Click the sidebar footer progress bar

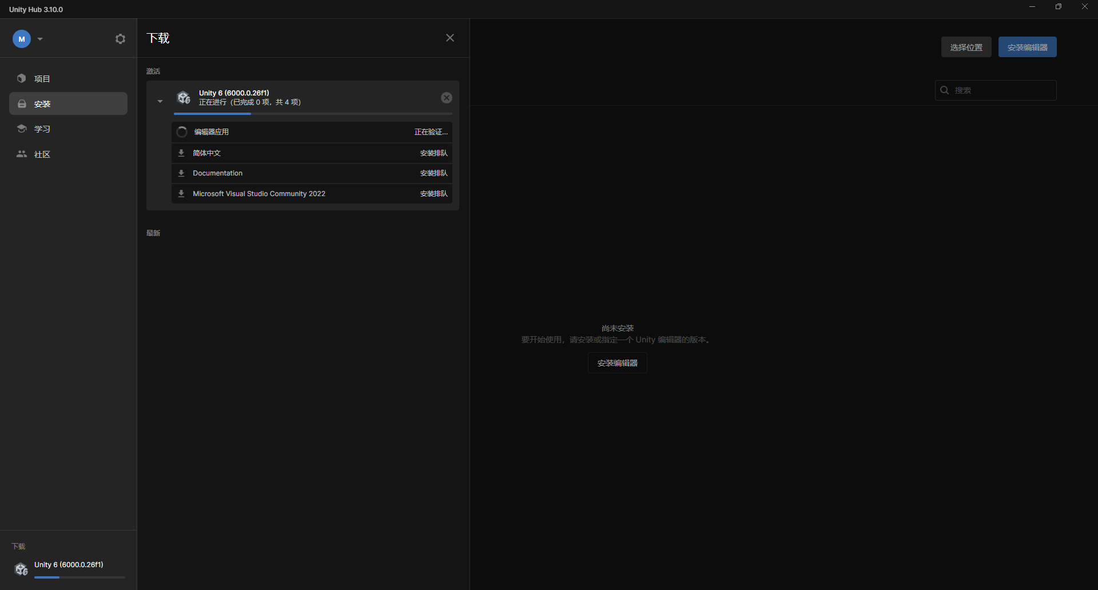coord(79,577)
